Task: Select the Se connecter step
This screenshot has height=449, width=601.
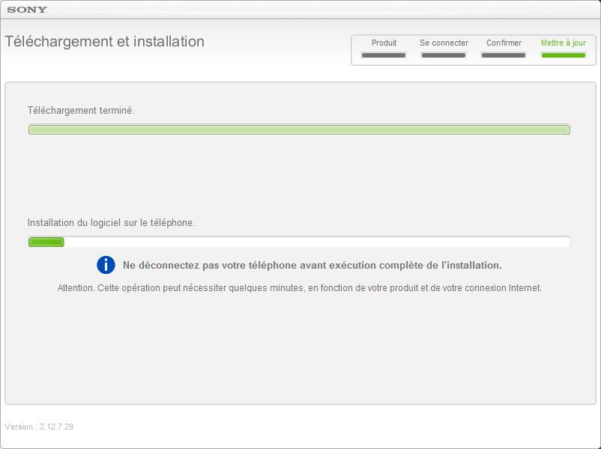Action: 444,48
